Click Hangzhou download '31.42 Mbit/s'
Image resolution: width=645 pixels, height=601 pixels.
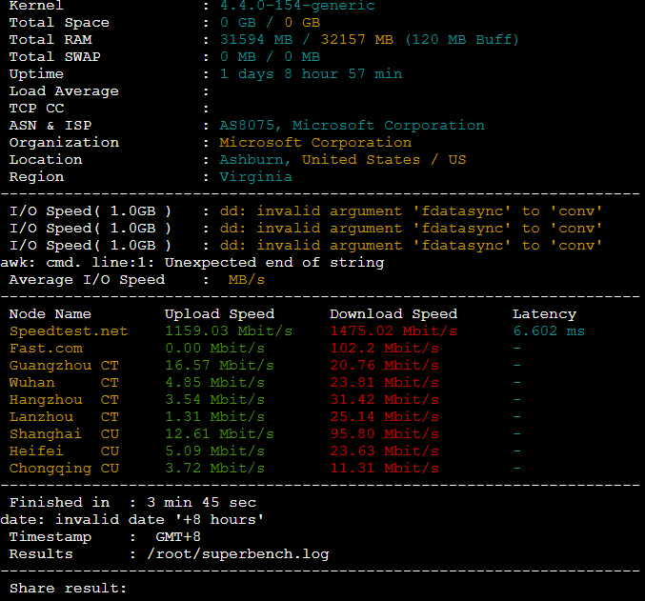[385, 400]
